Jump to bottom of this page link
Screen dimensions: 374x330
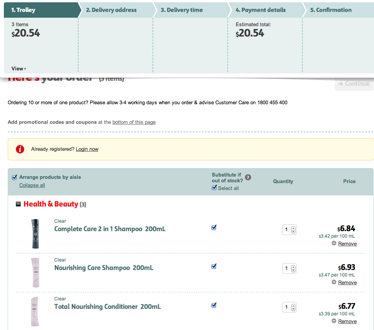[134, 122]
